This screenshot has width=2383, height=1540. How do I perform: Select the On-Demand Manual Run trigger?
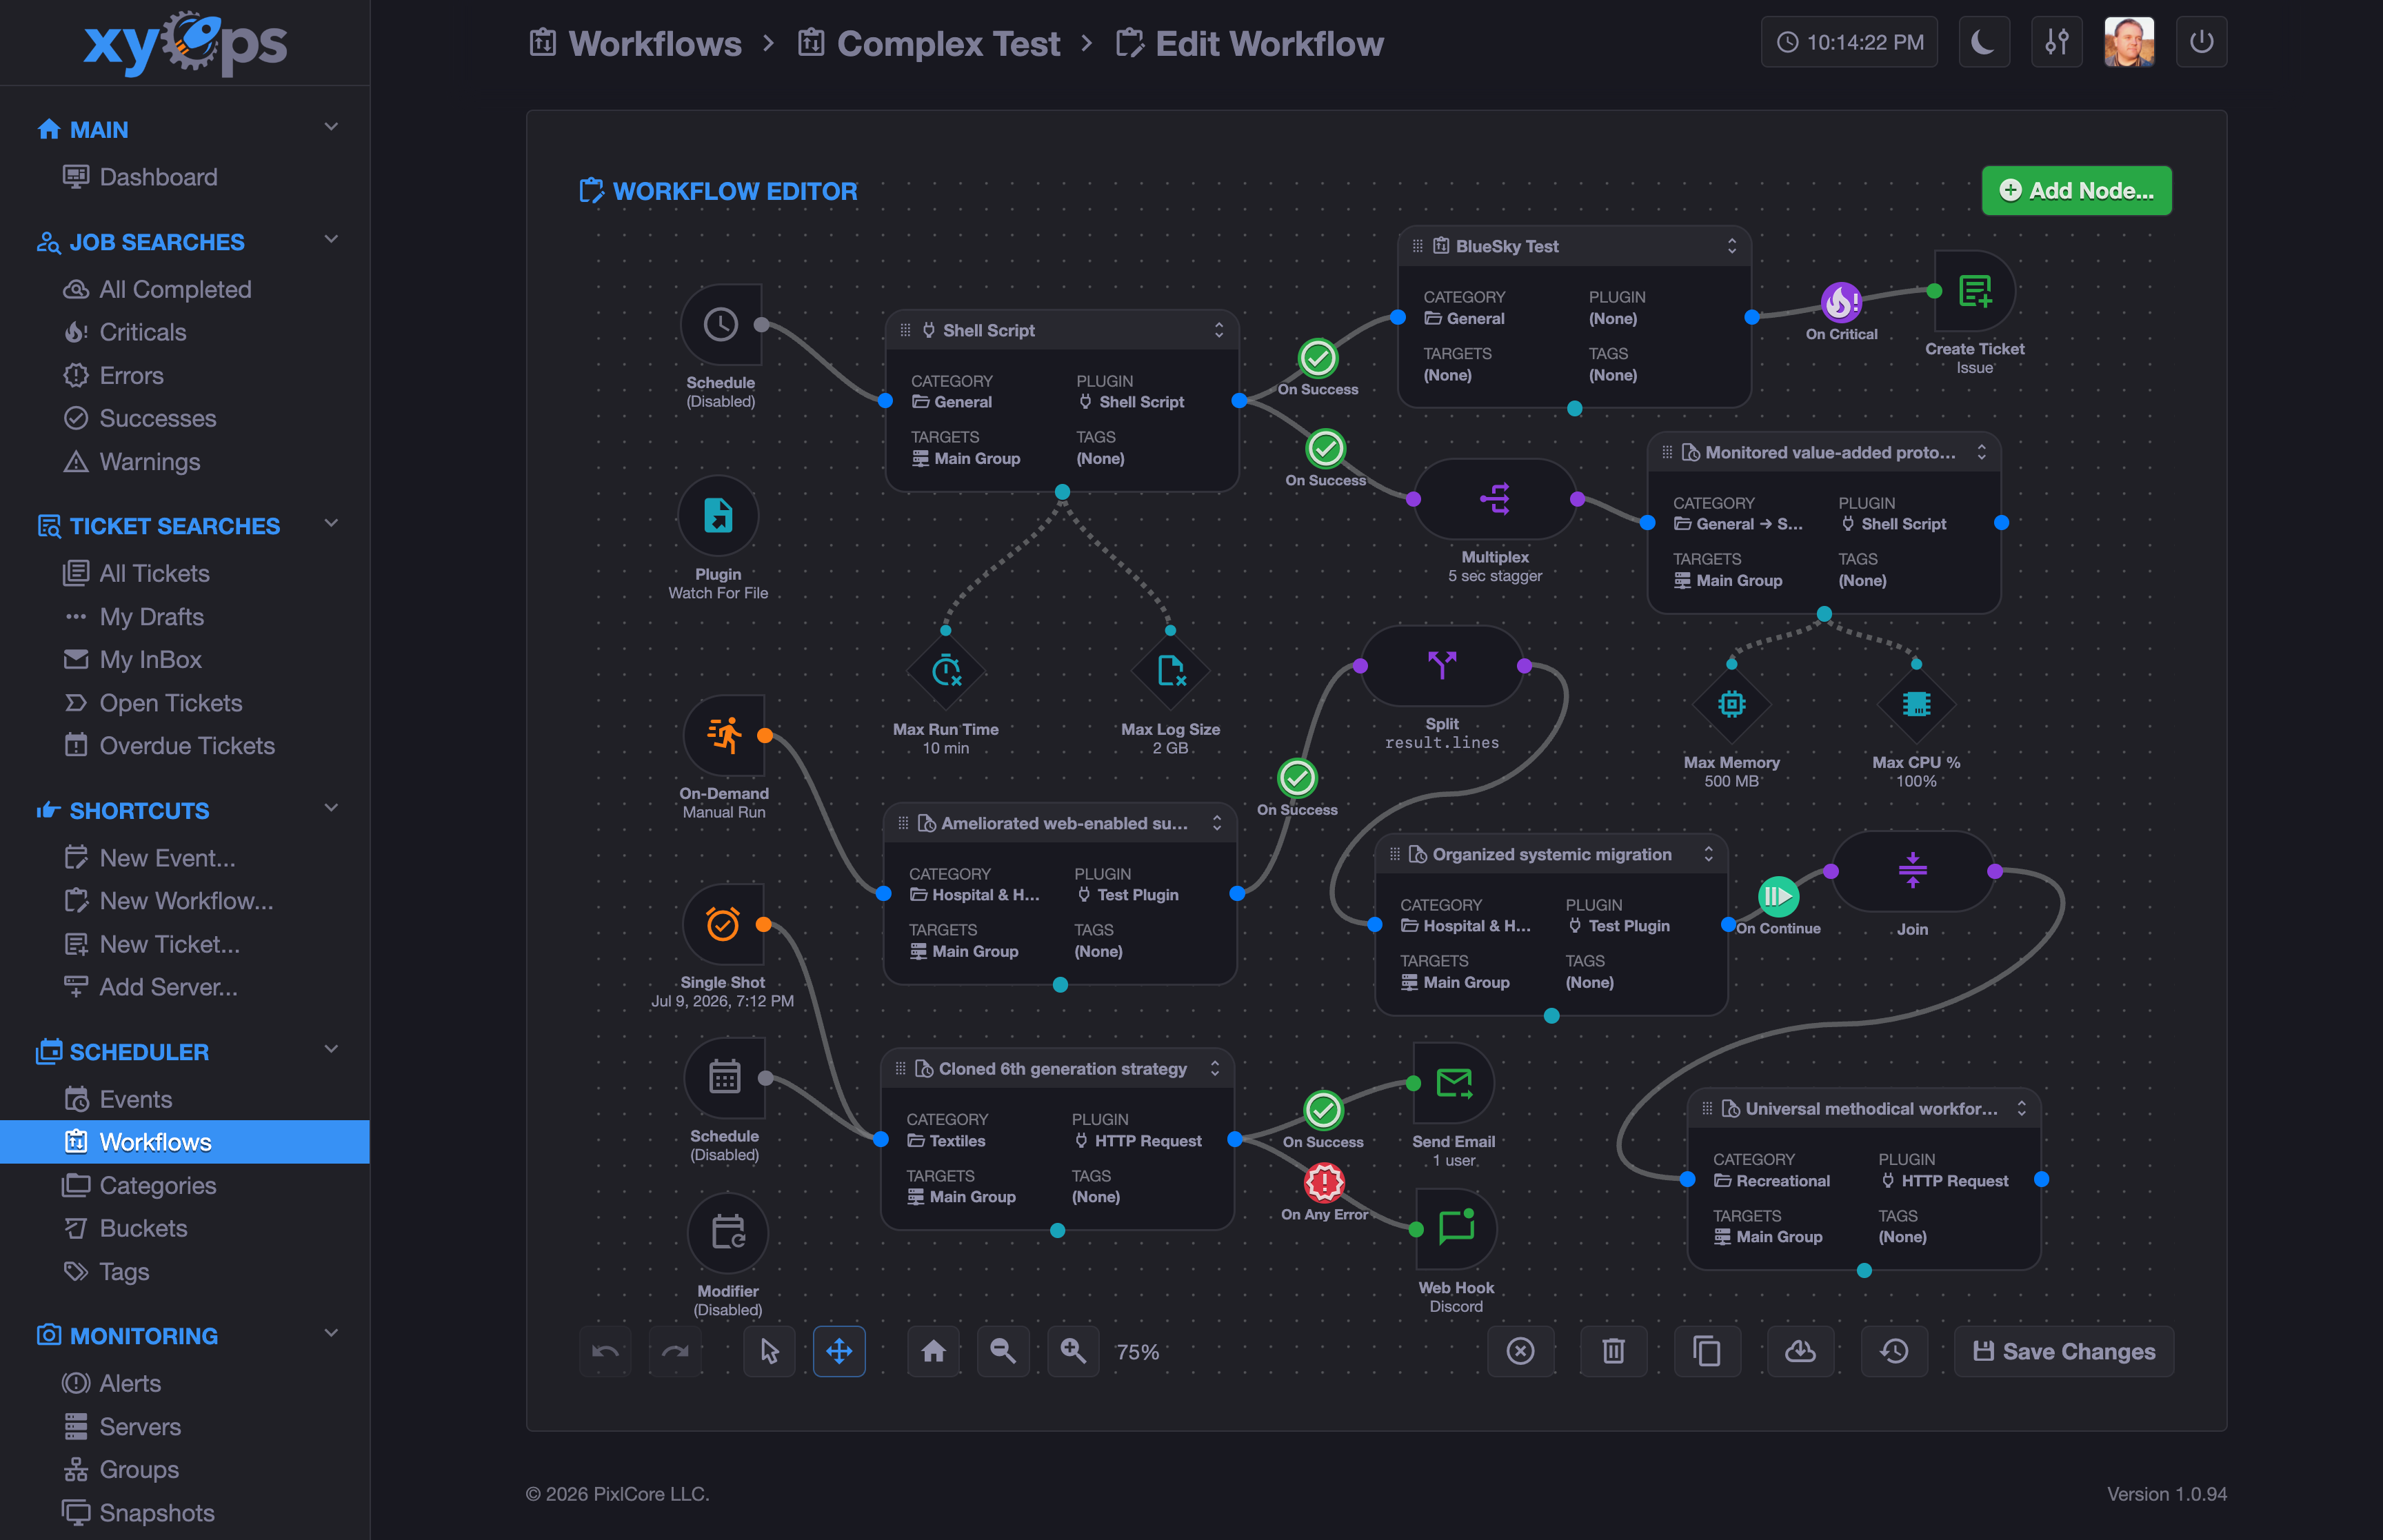point(724,735)
